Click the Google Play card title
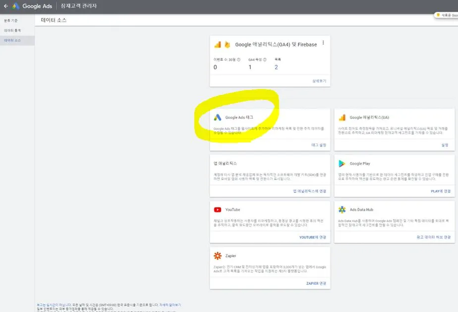458x312 pixels. coord(360,164)
